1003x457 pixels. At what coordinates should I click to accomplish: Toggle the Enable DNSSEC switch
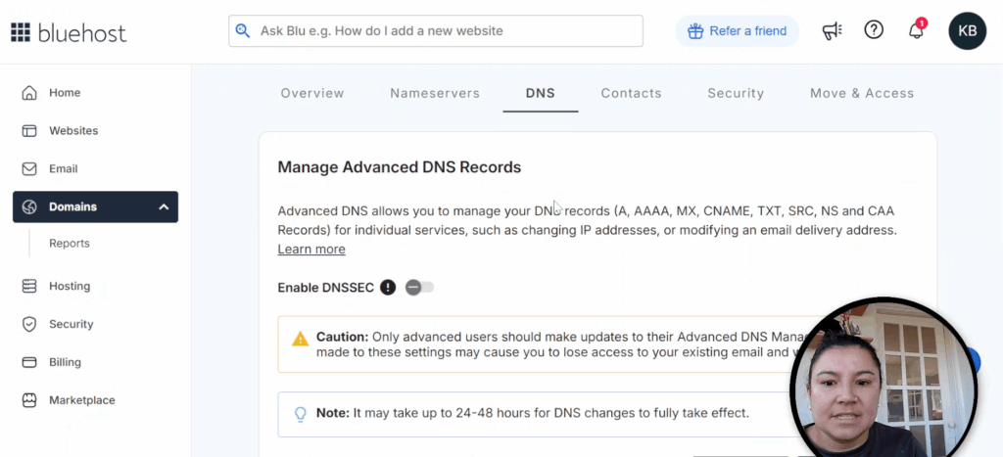tap(419, 287)
